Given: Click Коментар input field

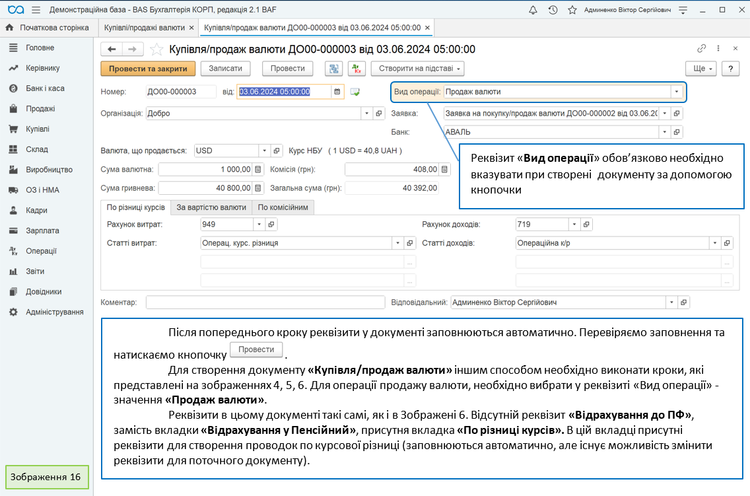Looking at the screenshot, I should coord(265,302).
